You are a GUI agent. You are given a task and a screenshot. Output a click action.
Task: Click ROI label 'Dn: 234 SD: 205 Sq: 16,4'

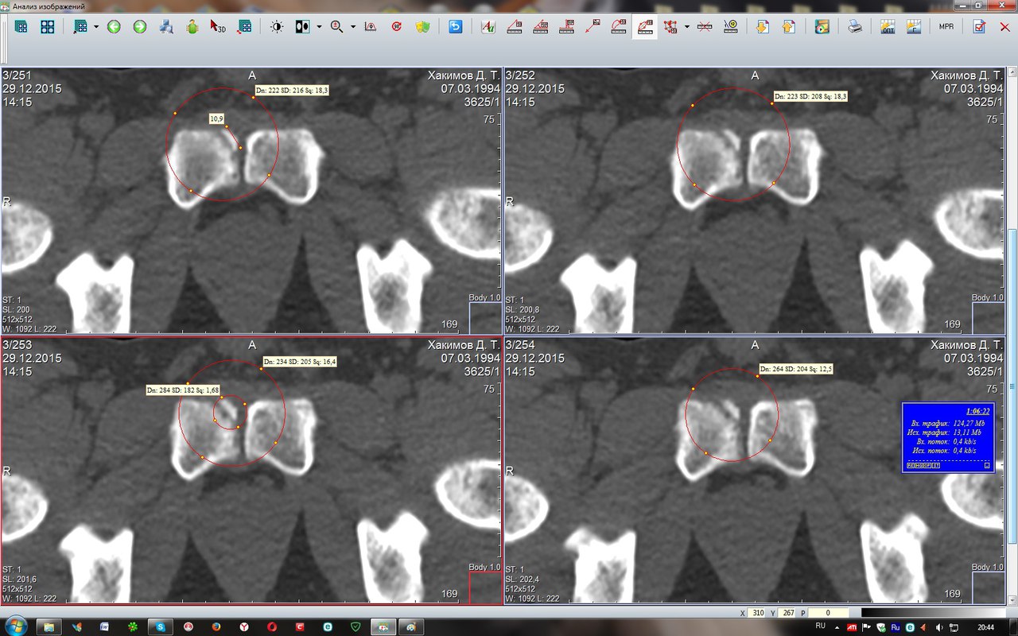(x=300, y=362)
